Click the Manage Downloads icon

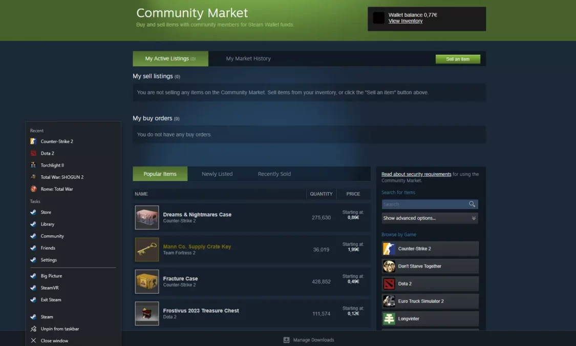click(x=287, y=340)
